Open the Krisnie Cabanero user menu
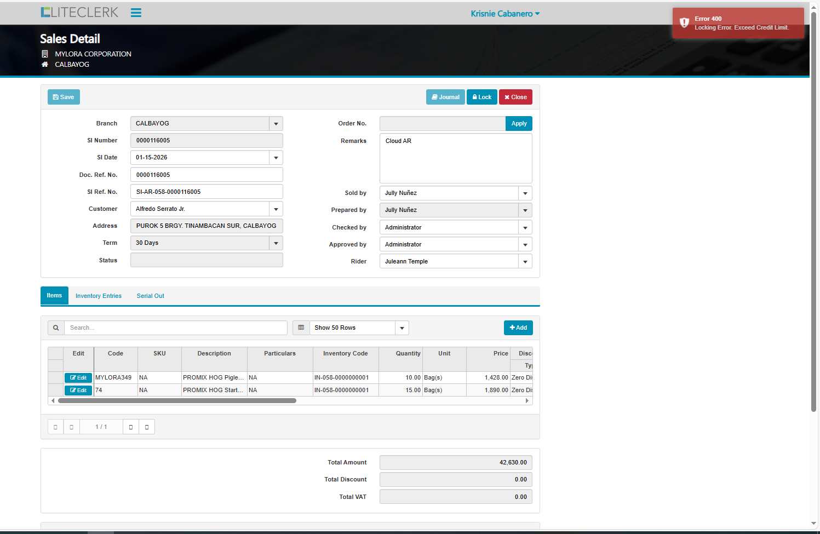The width and height of the screenshot is (820, 534). point(505,14)
